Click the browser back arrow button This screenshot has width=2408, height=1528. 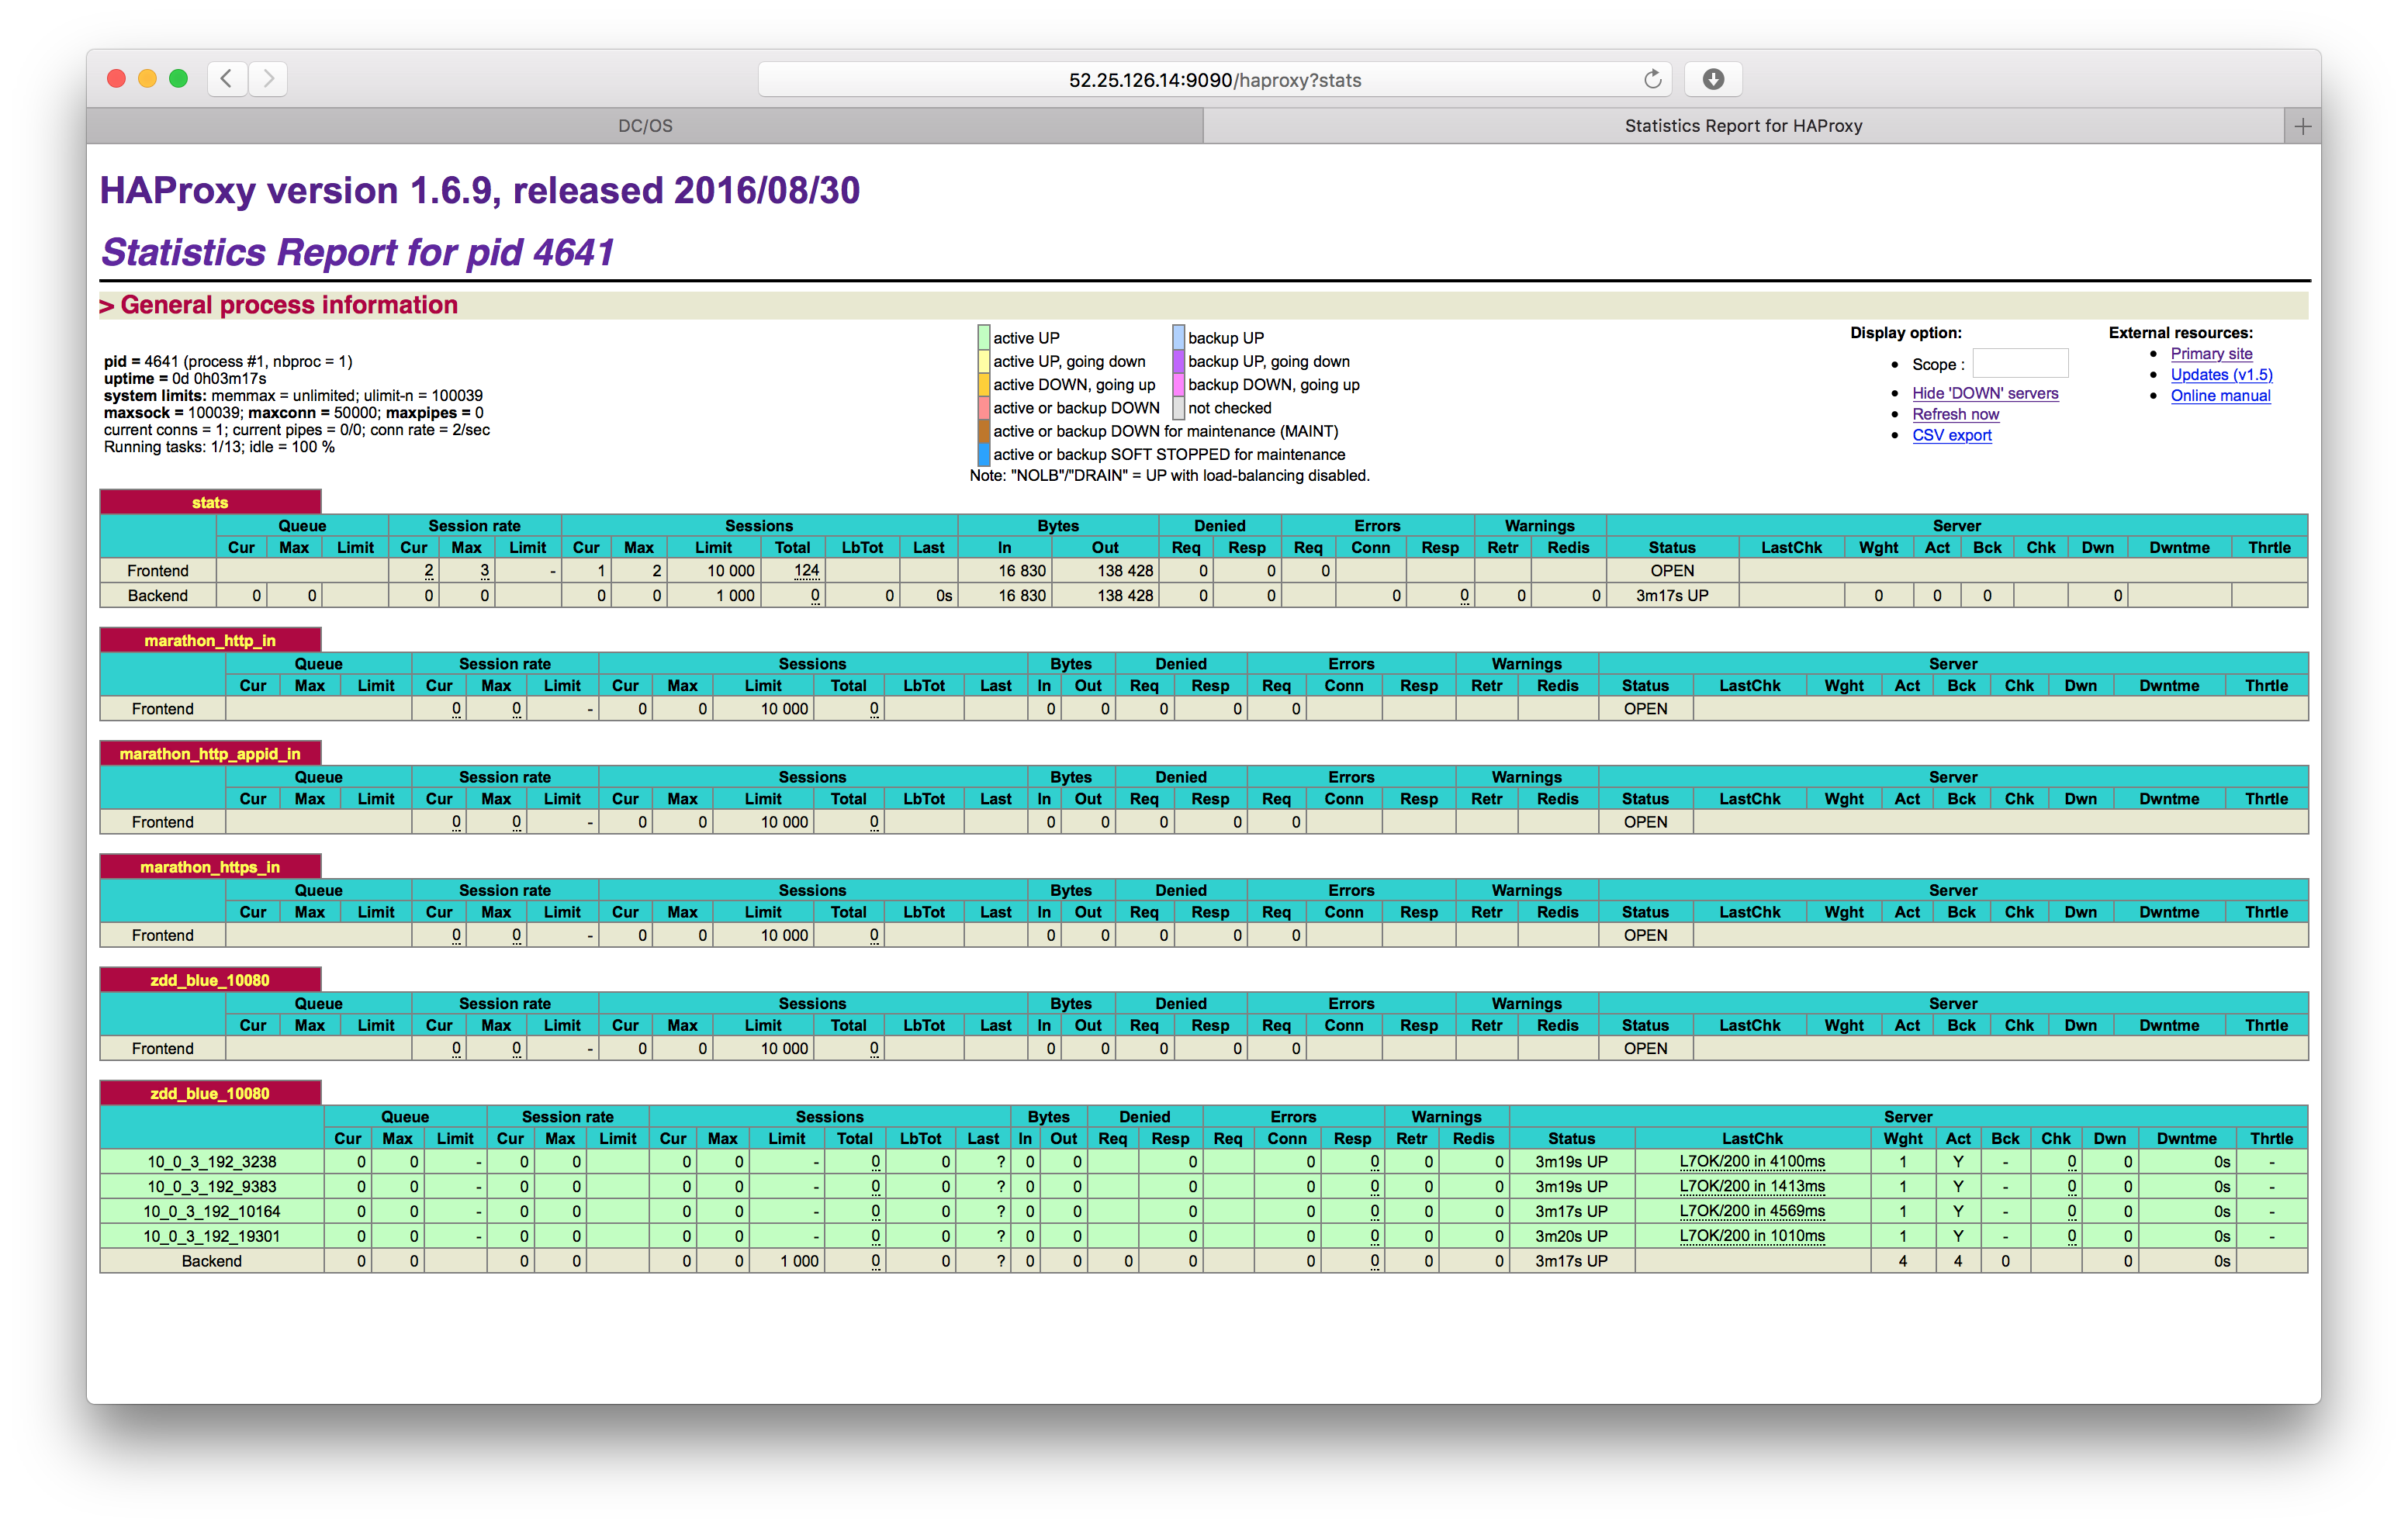pyautogui.click(x=227, y=79)
